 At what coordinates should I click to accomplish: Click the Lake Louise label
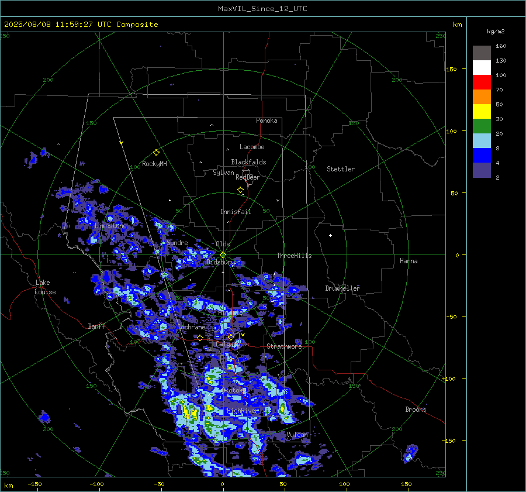pyautogui.click(x=45, y=287)
